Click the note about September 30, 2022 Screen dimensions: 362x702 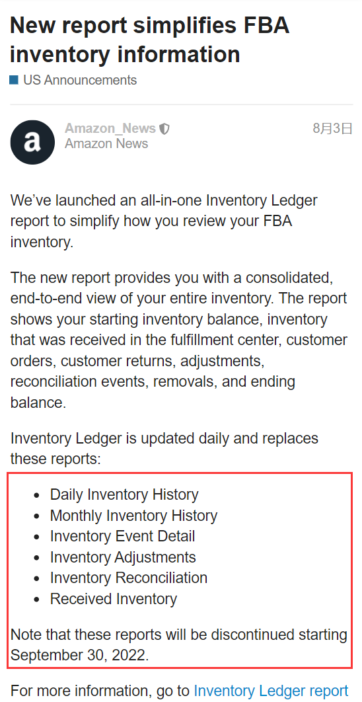click(x=179, y=645)
